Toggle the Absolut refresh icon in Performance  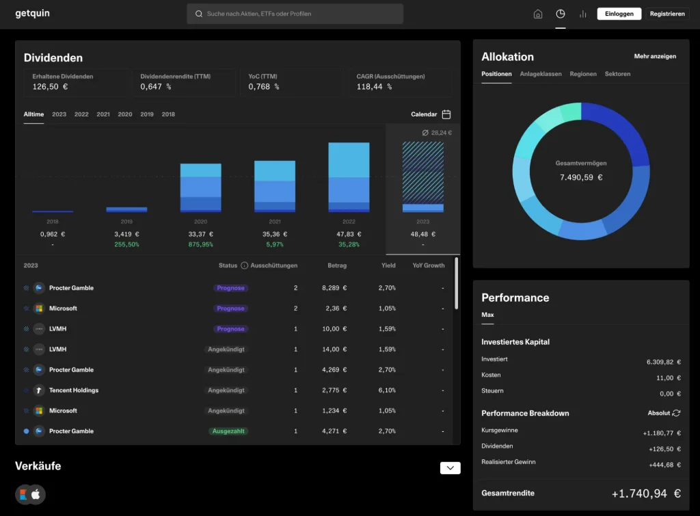tap(676, 413)
